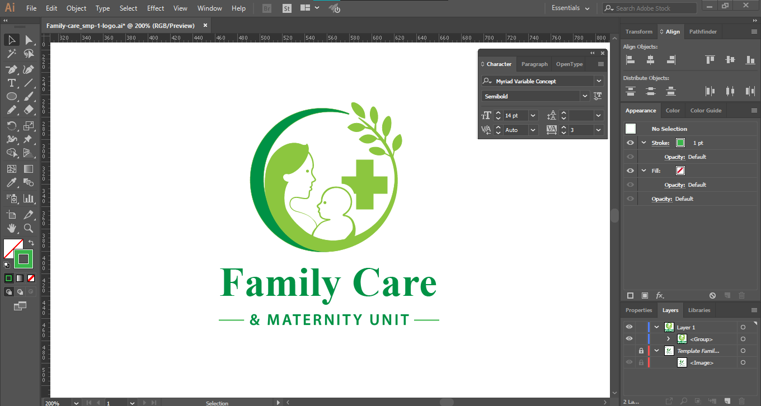761x406 pixels.
Task: Click the Search Adobe Stock field
Action: tap(650, 8)
